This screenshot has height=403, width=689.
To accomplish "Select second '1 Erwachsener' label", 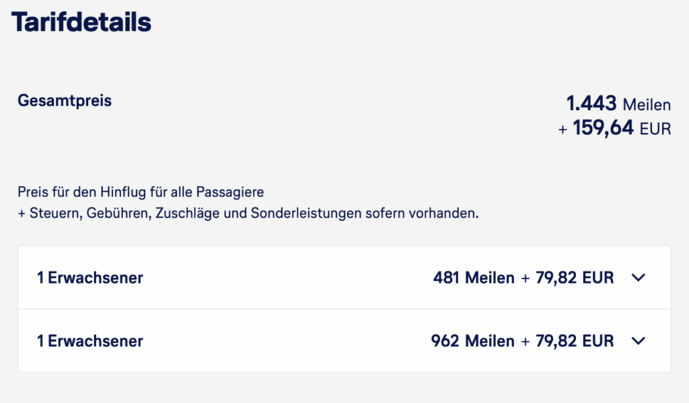I will click(90, 341).
